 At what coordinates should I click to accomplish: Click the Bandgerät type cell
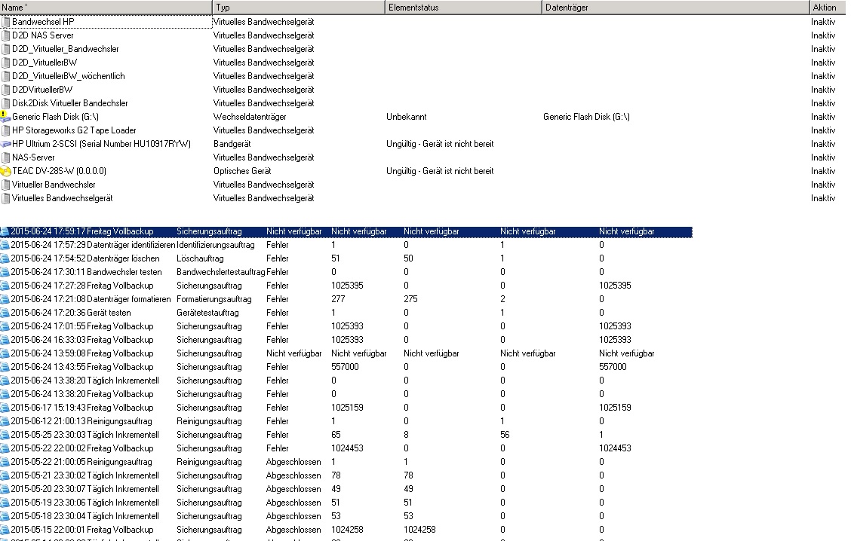[232, 144]
